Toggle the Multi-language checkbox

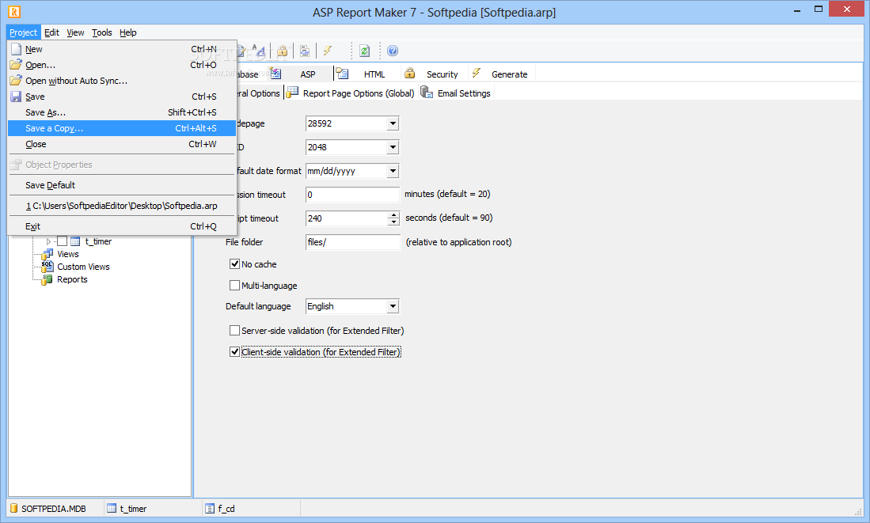(234, 285)
